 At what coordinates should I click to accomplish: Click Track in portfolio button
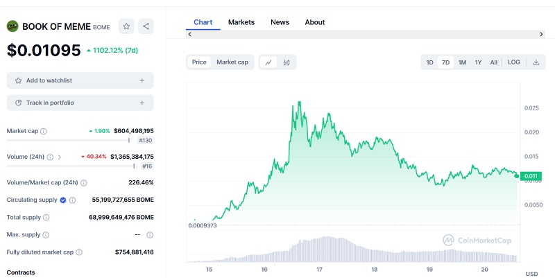pyautogui.click(x=80, y=103)
